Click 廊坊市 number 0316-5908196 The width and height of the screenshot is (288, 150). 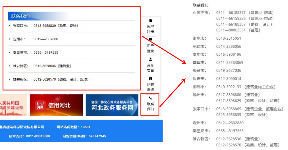coord(228,54)
